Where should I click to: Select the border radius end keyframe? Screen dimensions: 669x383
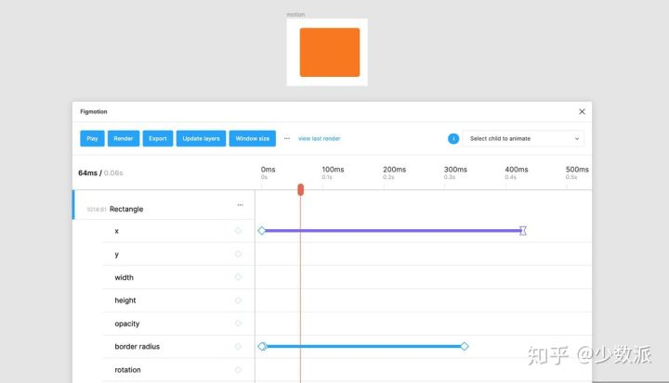465,346
